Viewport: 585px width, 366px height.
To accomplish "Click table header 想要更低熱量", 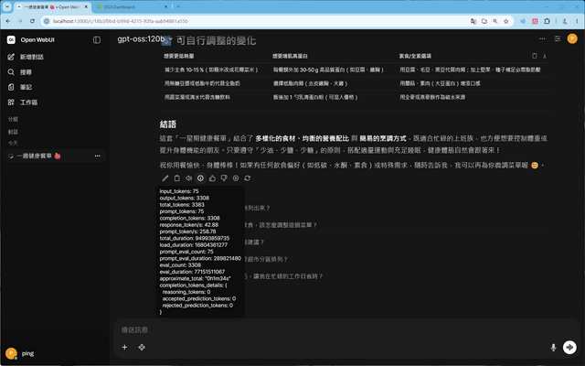I will point(179,56).
